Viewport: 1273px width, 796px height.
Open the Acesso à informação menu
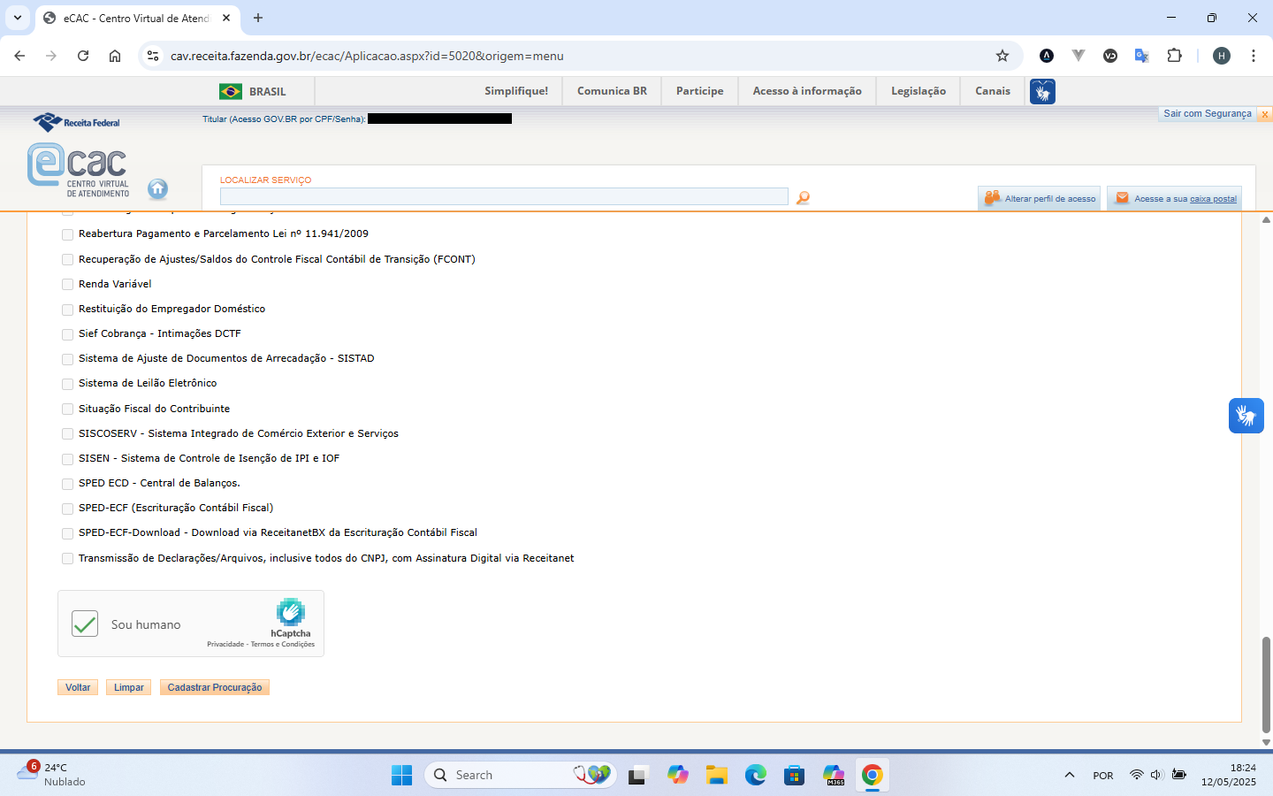tap(806, 91)
